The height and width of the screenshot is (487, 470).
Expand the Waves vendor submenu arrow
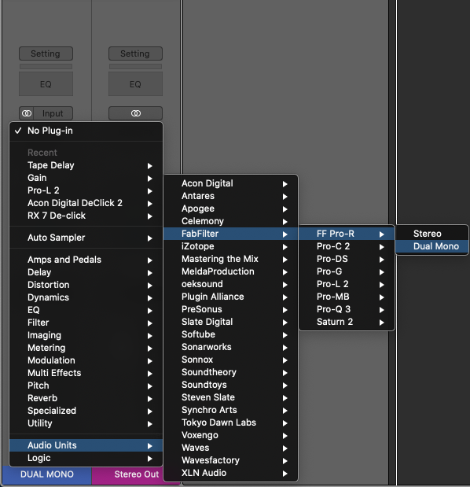coord(285,448)
